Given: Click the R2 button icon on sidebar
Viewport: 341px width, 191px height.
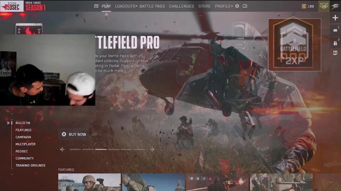Looking at the screenshot, I should (x=335, y=53).
